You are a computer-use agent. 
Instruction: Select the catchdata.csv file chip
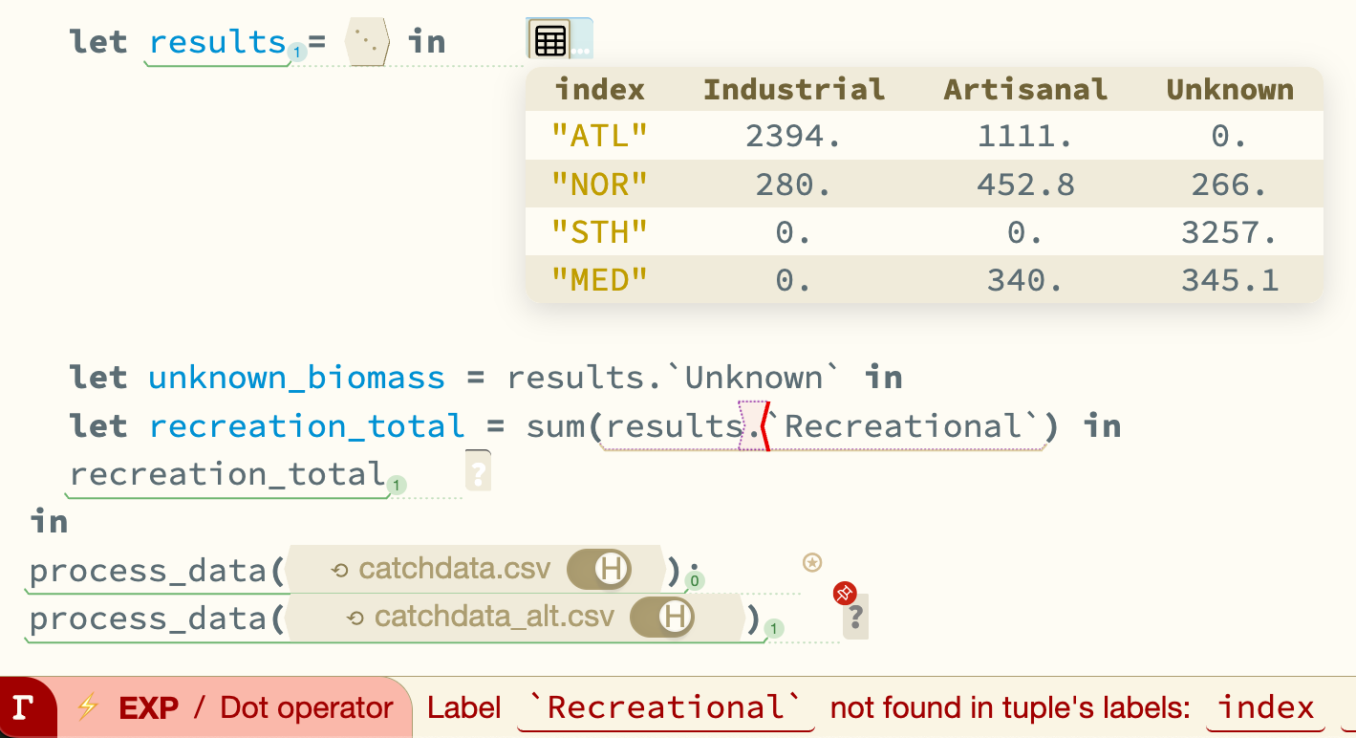point(476,570)
